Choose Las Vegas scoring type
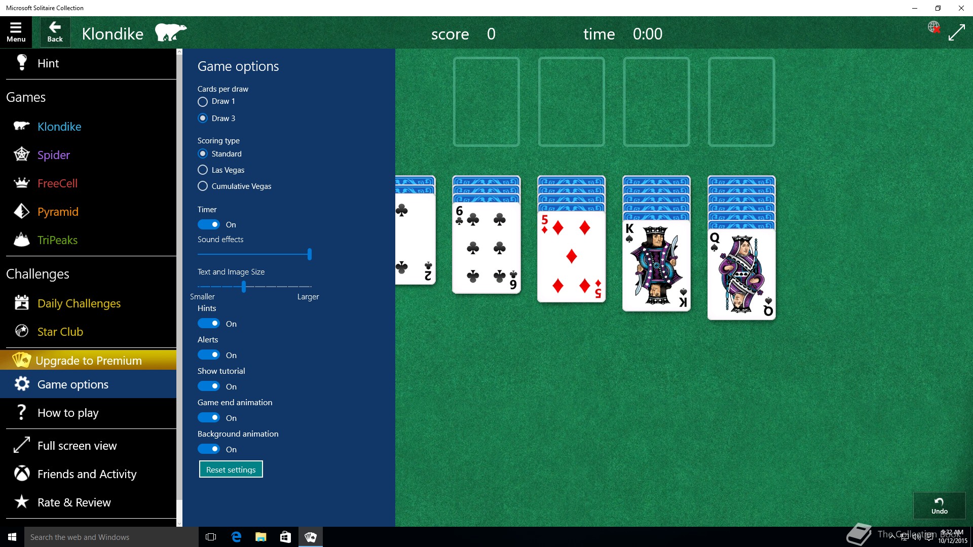The image size is (973, 547). (x=203, y=170)
